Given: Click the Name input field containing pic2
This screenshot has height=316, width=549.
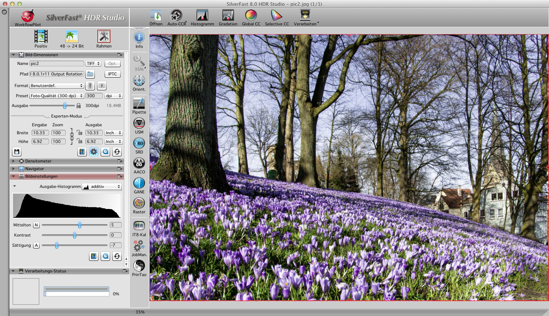Looking at the screenshot, I should [x=57, y=63].
